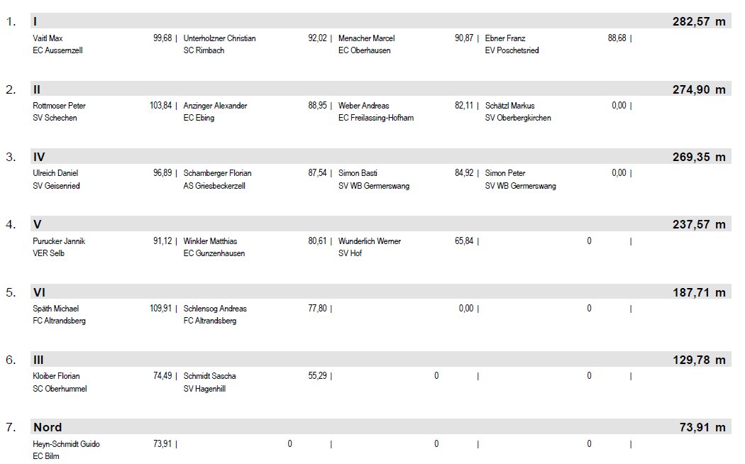Click the name Anzinger Alexander
This screenshot has width=745, height=464.
pos(215,106)
